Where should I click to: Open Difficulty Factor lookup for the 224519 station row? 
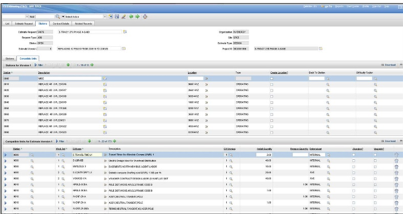click(375, 103)
